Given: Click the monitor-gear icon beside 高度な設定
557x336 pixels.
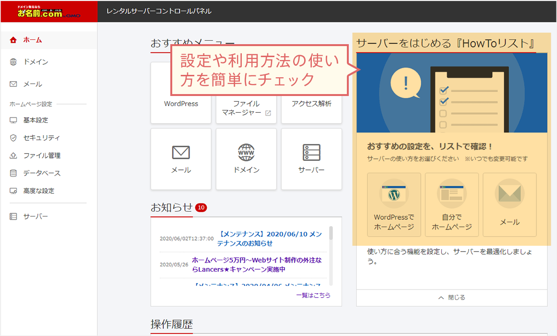Looking at the screenshot, I should [x=13, y=191].
